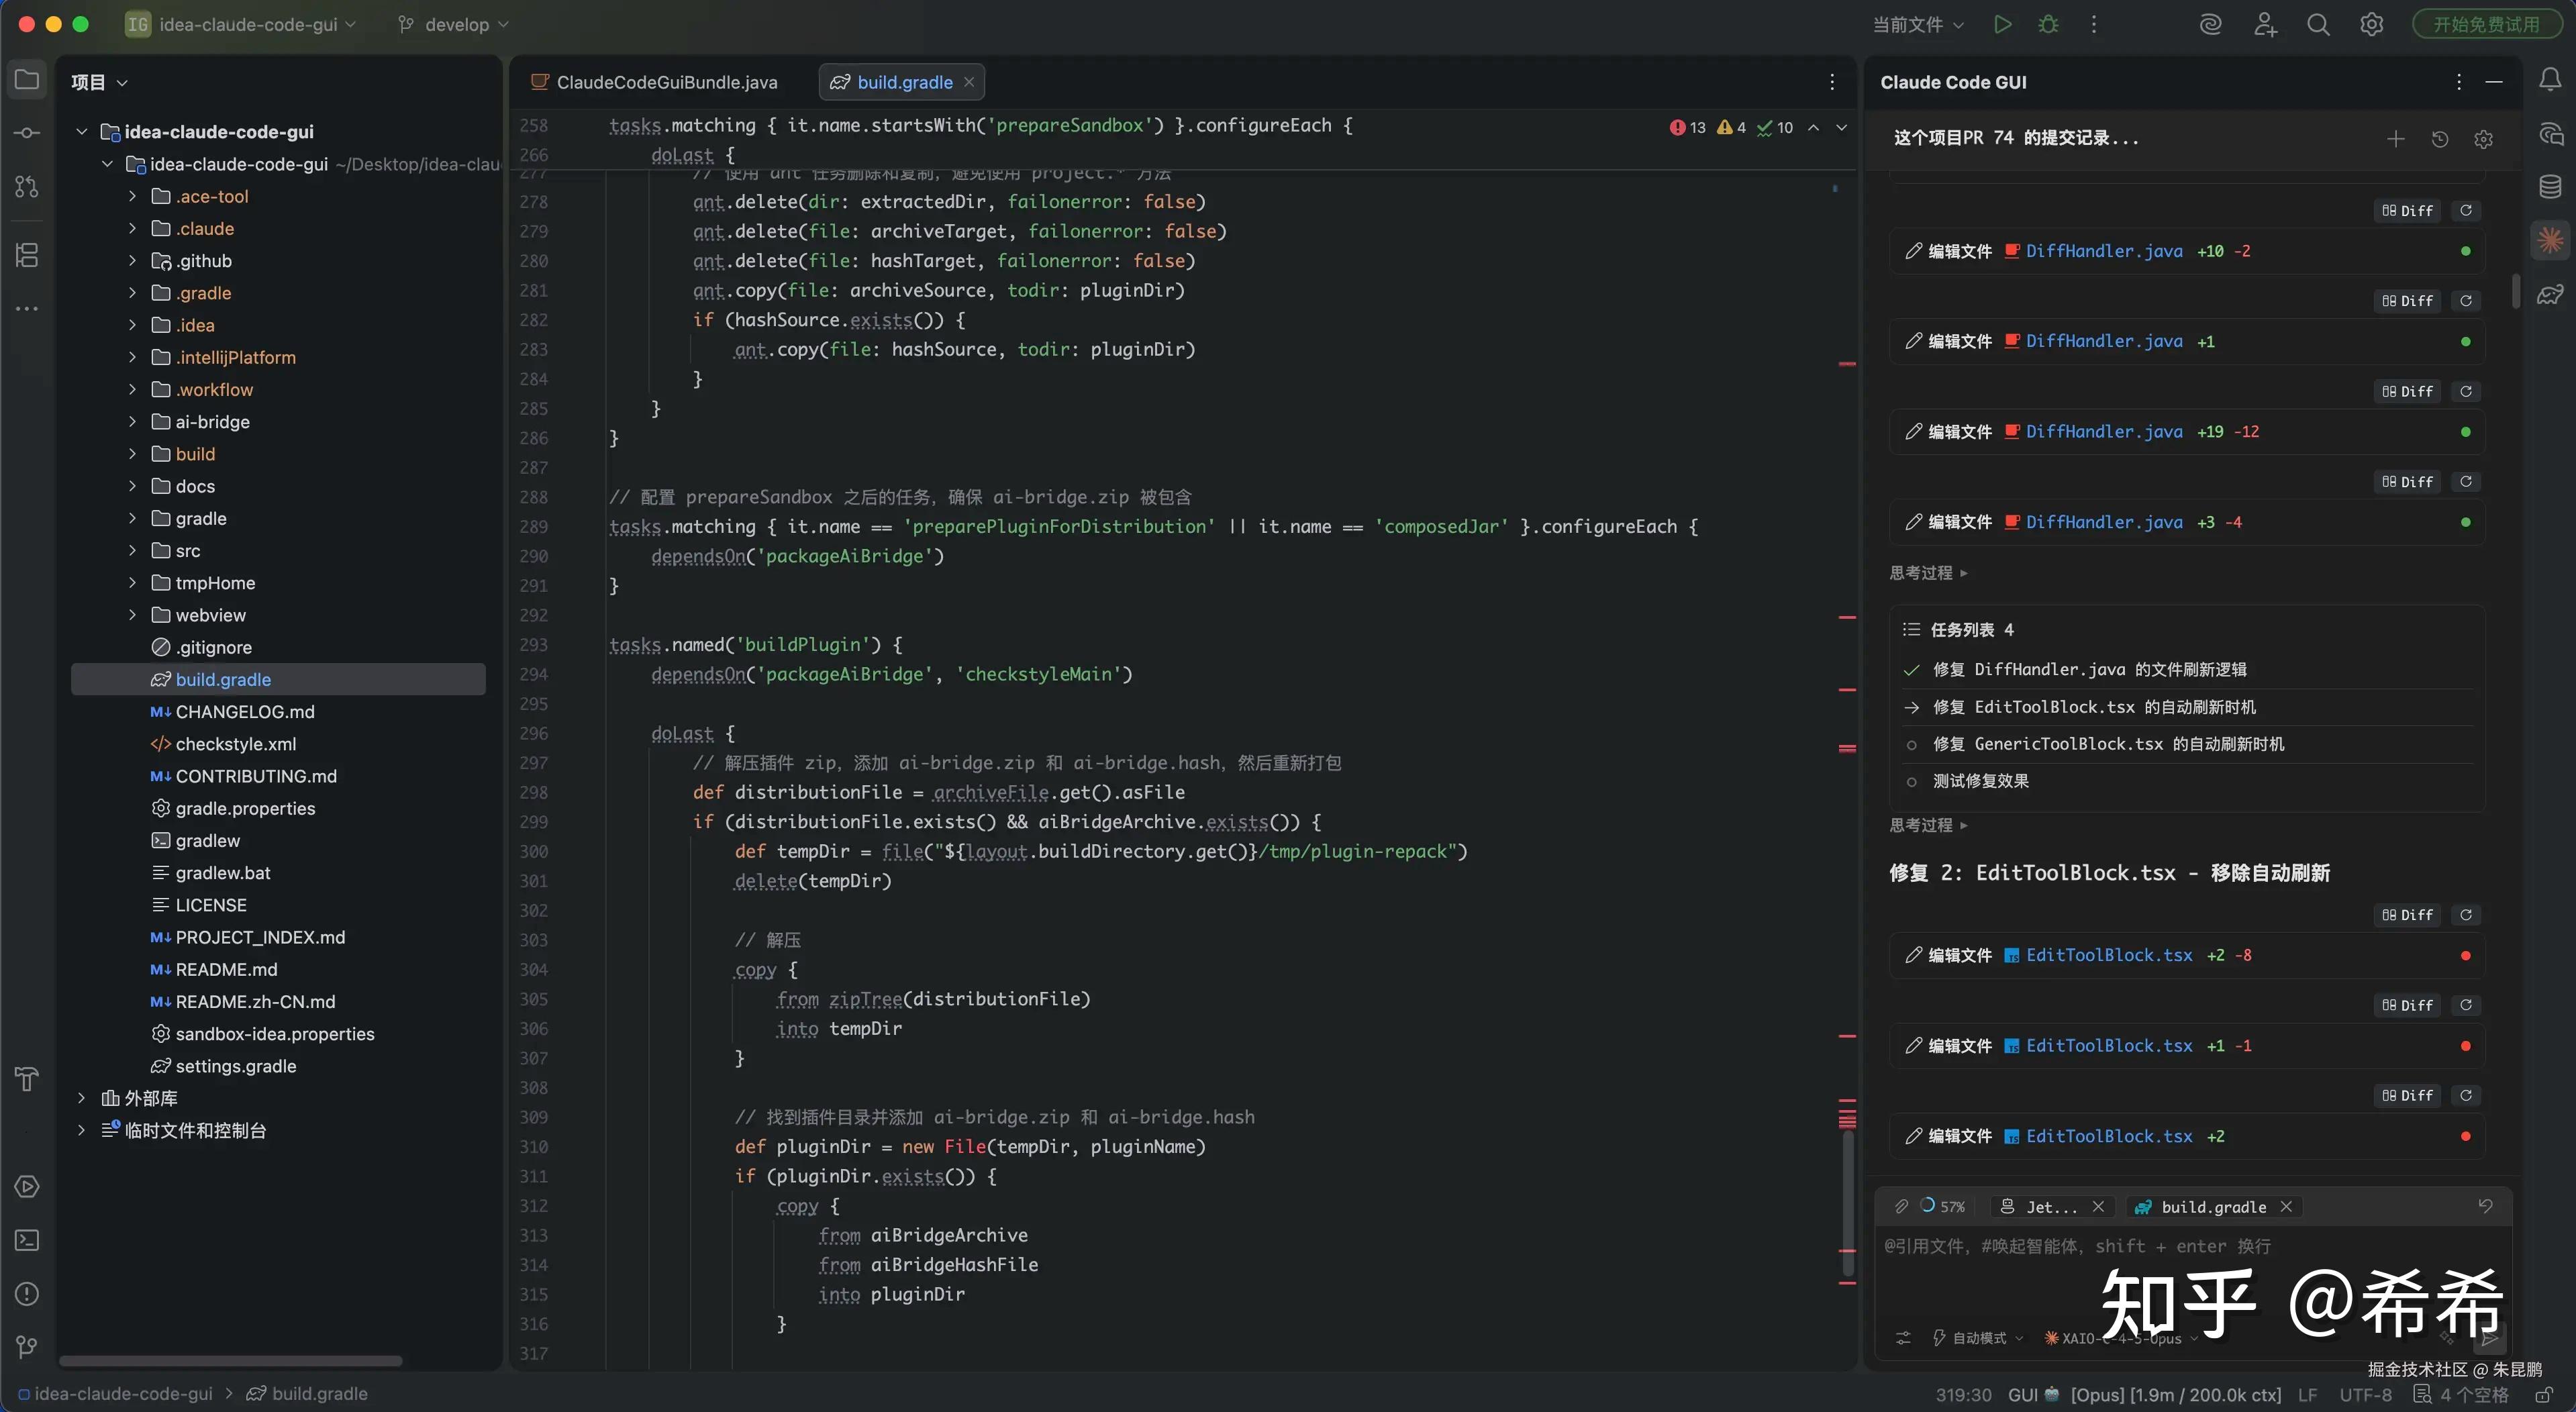
Task: Jump to next highlighted error arrow
Action: (x=1841, y=127)
